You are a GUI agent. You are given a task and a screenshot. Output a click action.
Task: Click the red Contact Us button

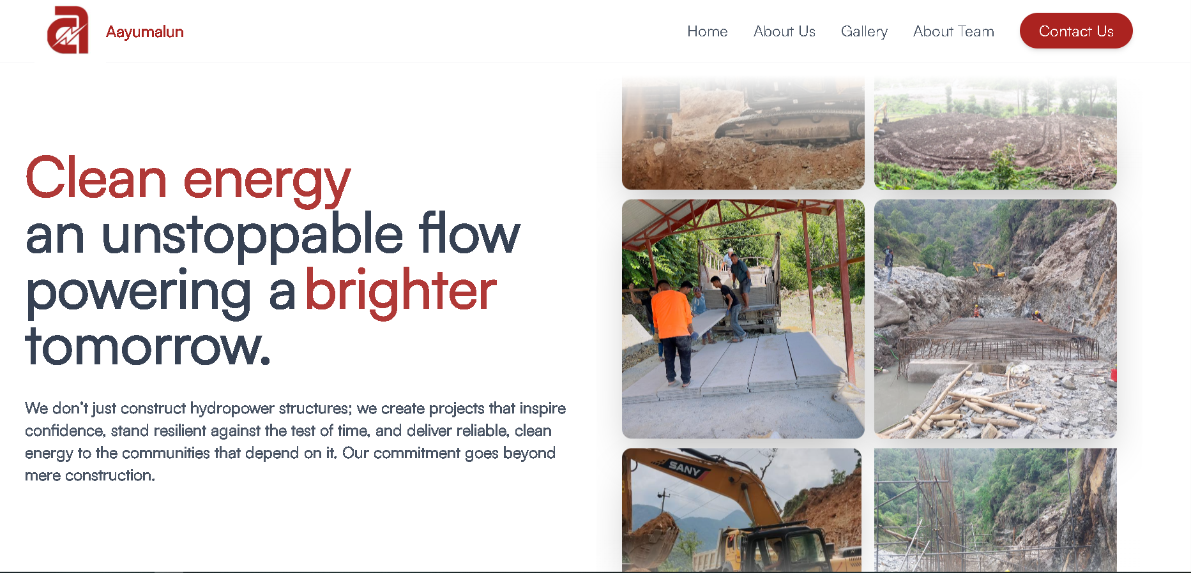[1076, 31]
